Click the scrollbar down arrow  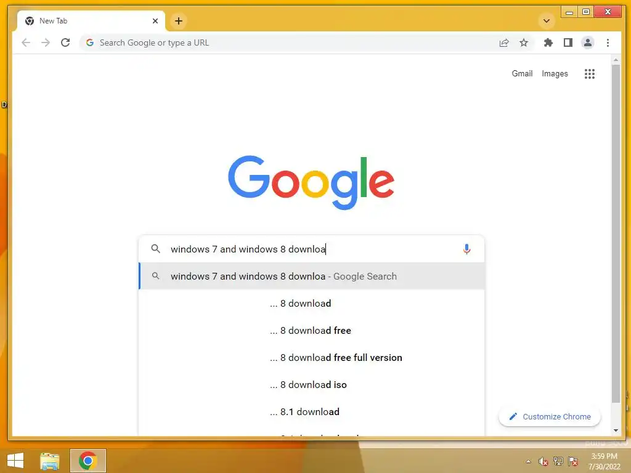616,431
